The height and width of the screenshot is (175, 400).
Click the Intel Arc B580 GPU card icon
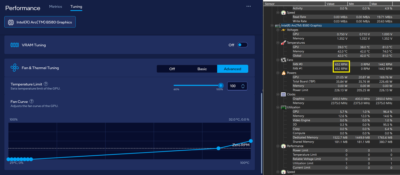pyautogui.click(x=278, y=26)
